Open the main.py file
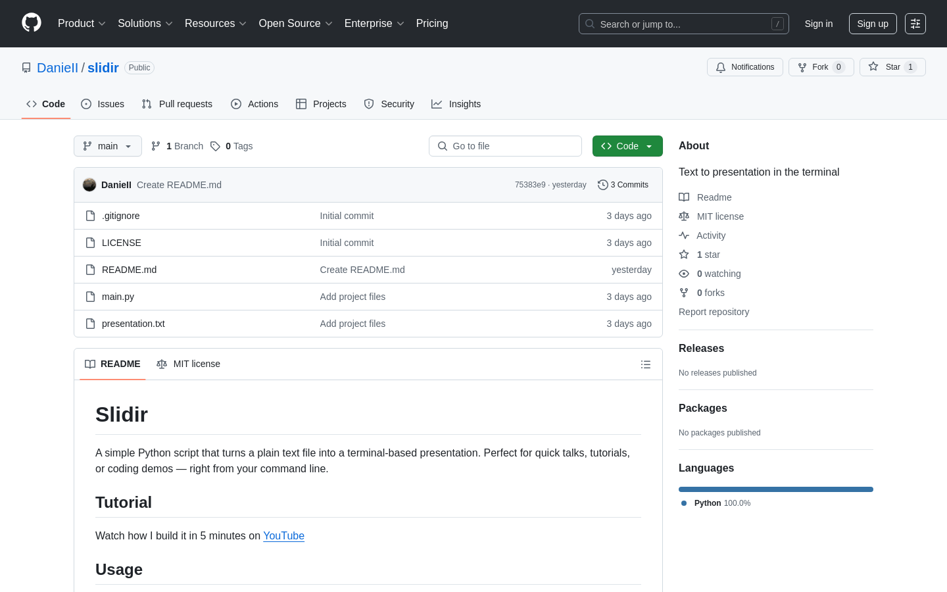The image size is (947, 592). coord(118,297)
